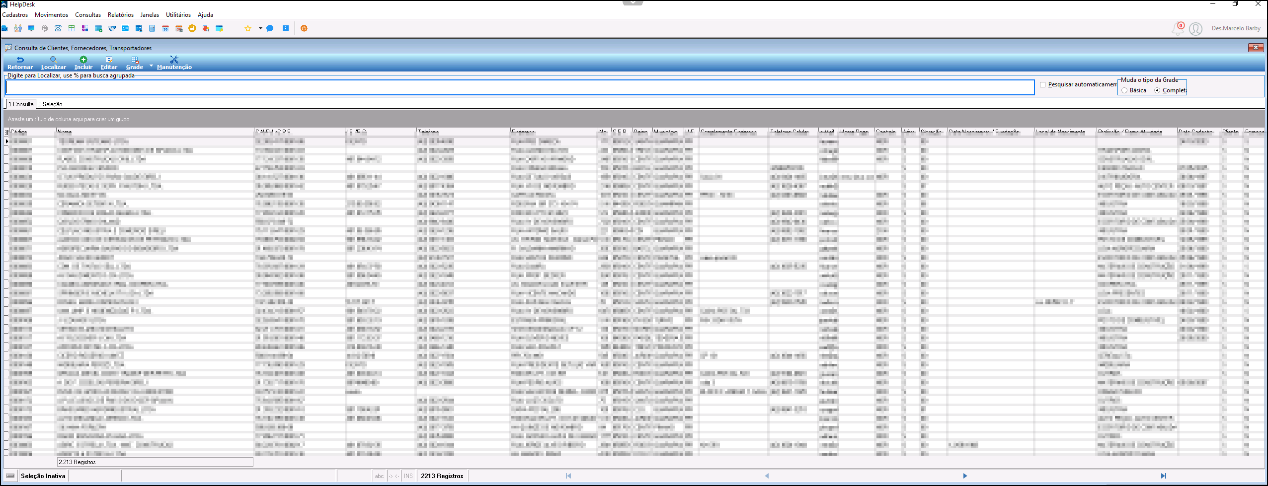Image resolution: width=1268 pixels, height=486 pixels.
Task: Click the purple blocks toolbar icon
Action: coord(85,28)
